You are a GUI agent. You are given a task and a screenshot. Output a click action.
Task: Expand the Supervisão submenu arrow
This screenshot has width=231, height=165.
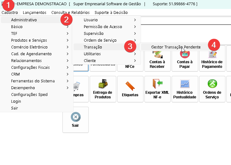tap(135, 34)
